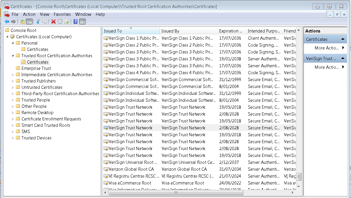
Task: Go up one level with the folder icon
Action: click(x=22, y=22)
